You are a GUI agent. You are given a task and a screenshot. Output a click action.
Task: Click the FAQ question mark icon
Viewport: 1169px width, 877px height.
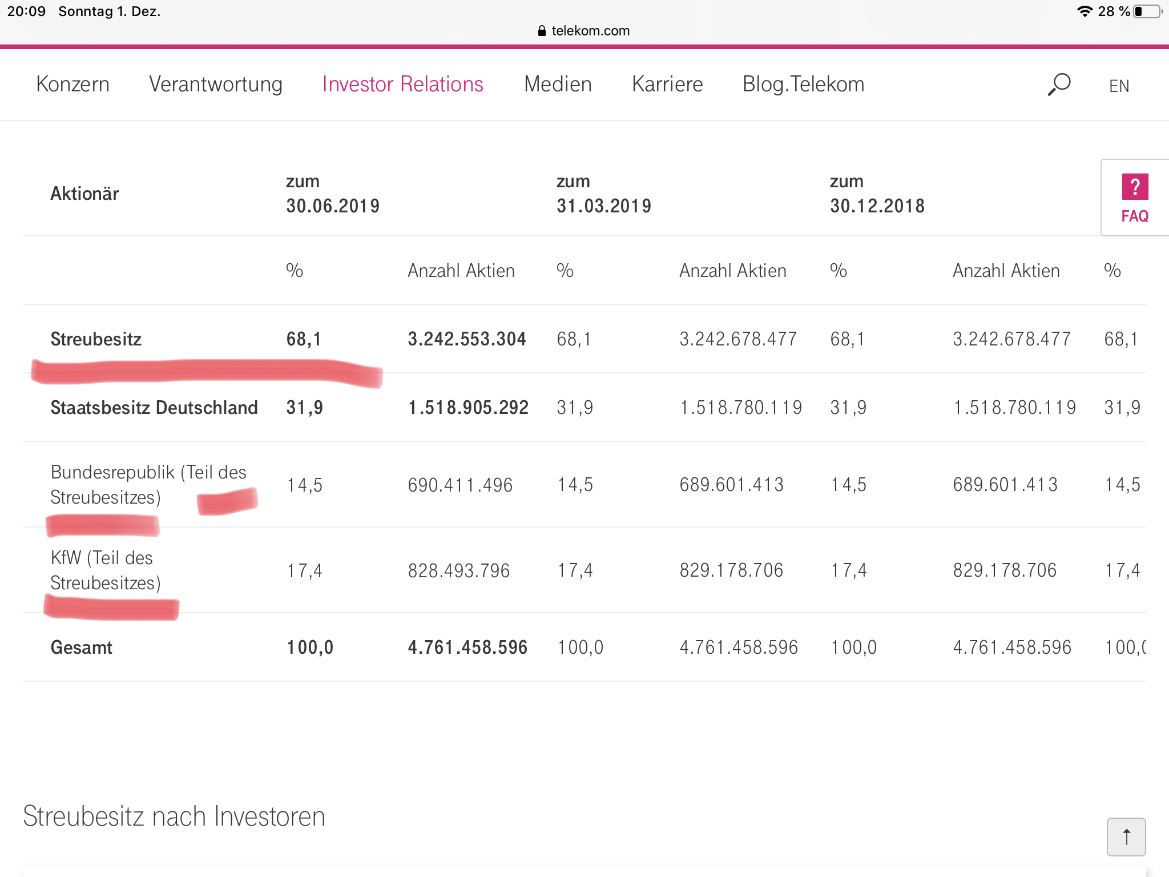pyautogui.click(x=1134, y=187)
